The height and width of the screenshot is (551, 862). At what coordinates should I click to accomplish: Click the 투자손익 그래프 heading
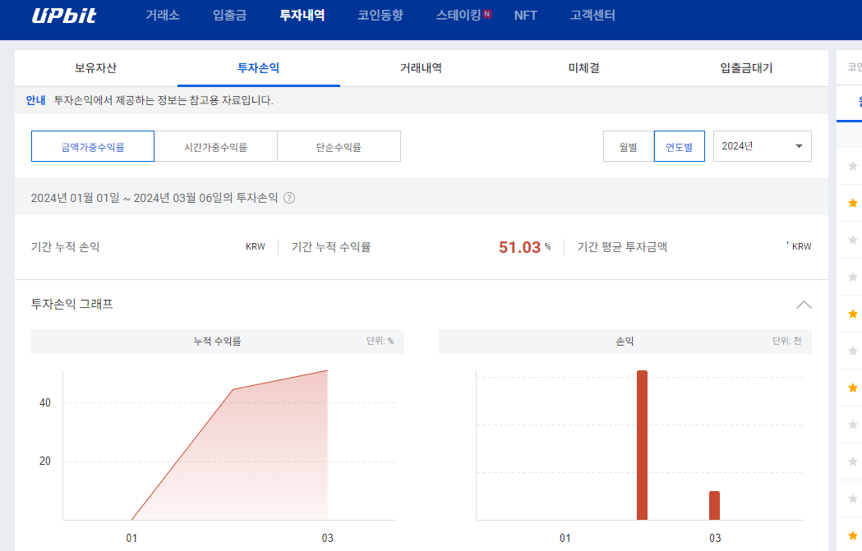[x=72, y=304]
